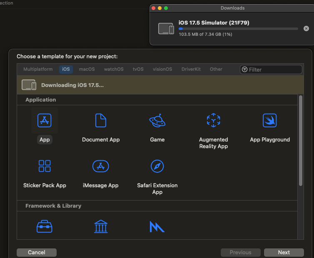Click the 'Document App' label

click(x=101, y=139)
